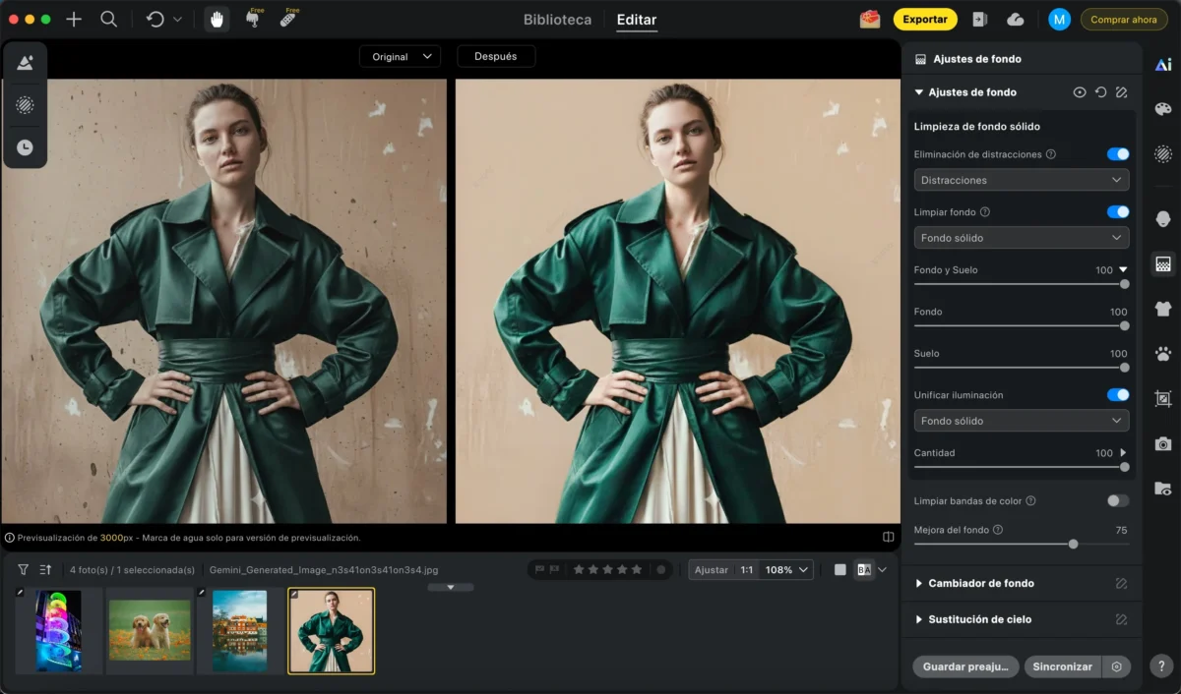Click the Sincronizar button

(1062, 666)
